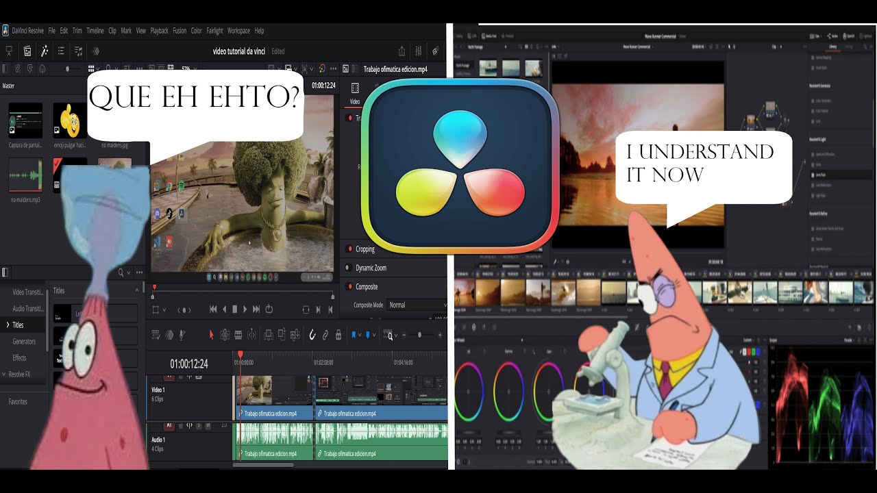Click the blue Marker icon

pos(367,335)
